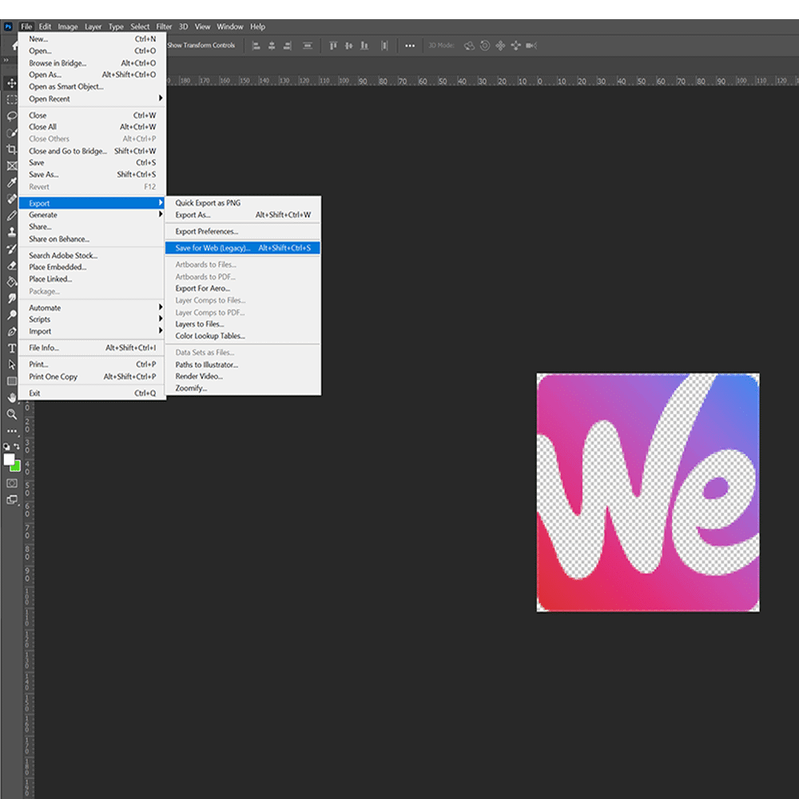Select the Brush tool
The width and height of the screenshot is (799, 799).
click(12, 216)
